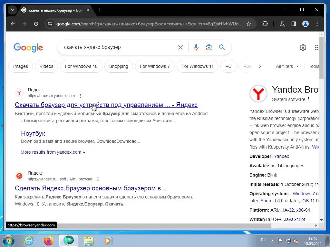The height and width of the screenshot is (247, 330).
Task: Expand the All filters dropdown
Action: pyautogui.click(x=287, y=66)
